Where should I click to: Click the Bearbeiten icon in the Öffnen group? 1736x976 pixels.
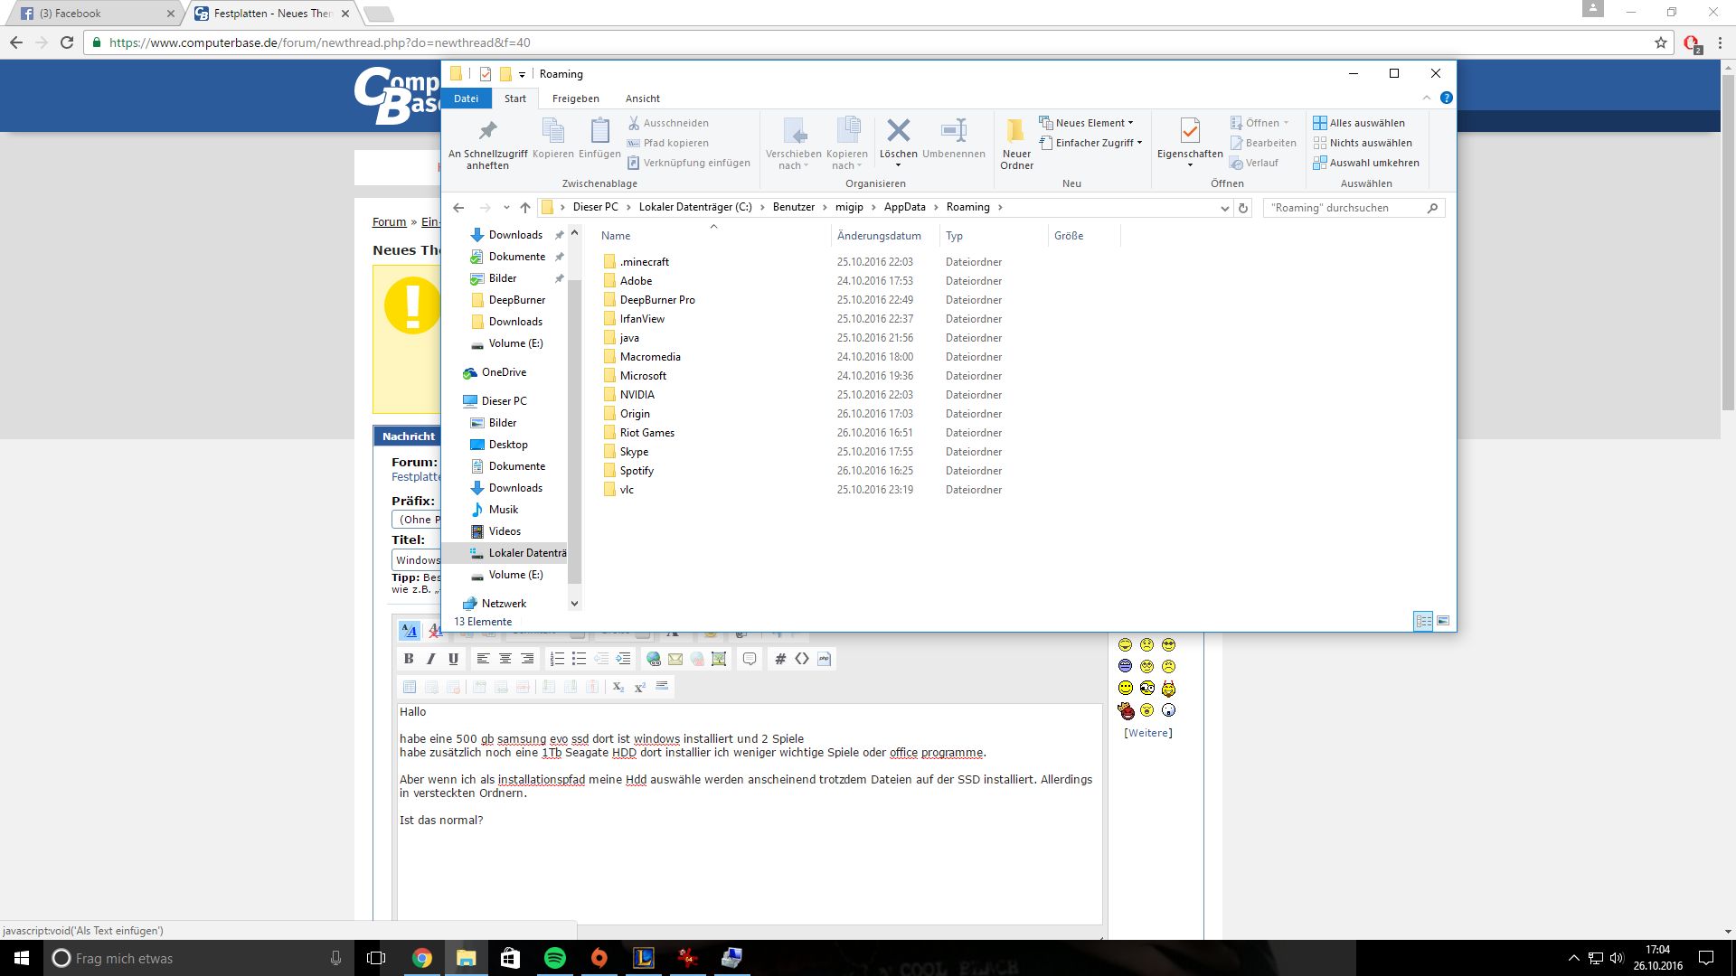click(1237, 143)
